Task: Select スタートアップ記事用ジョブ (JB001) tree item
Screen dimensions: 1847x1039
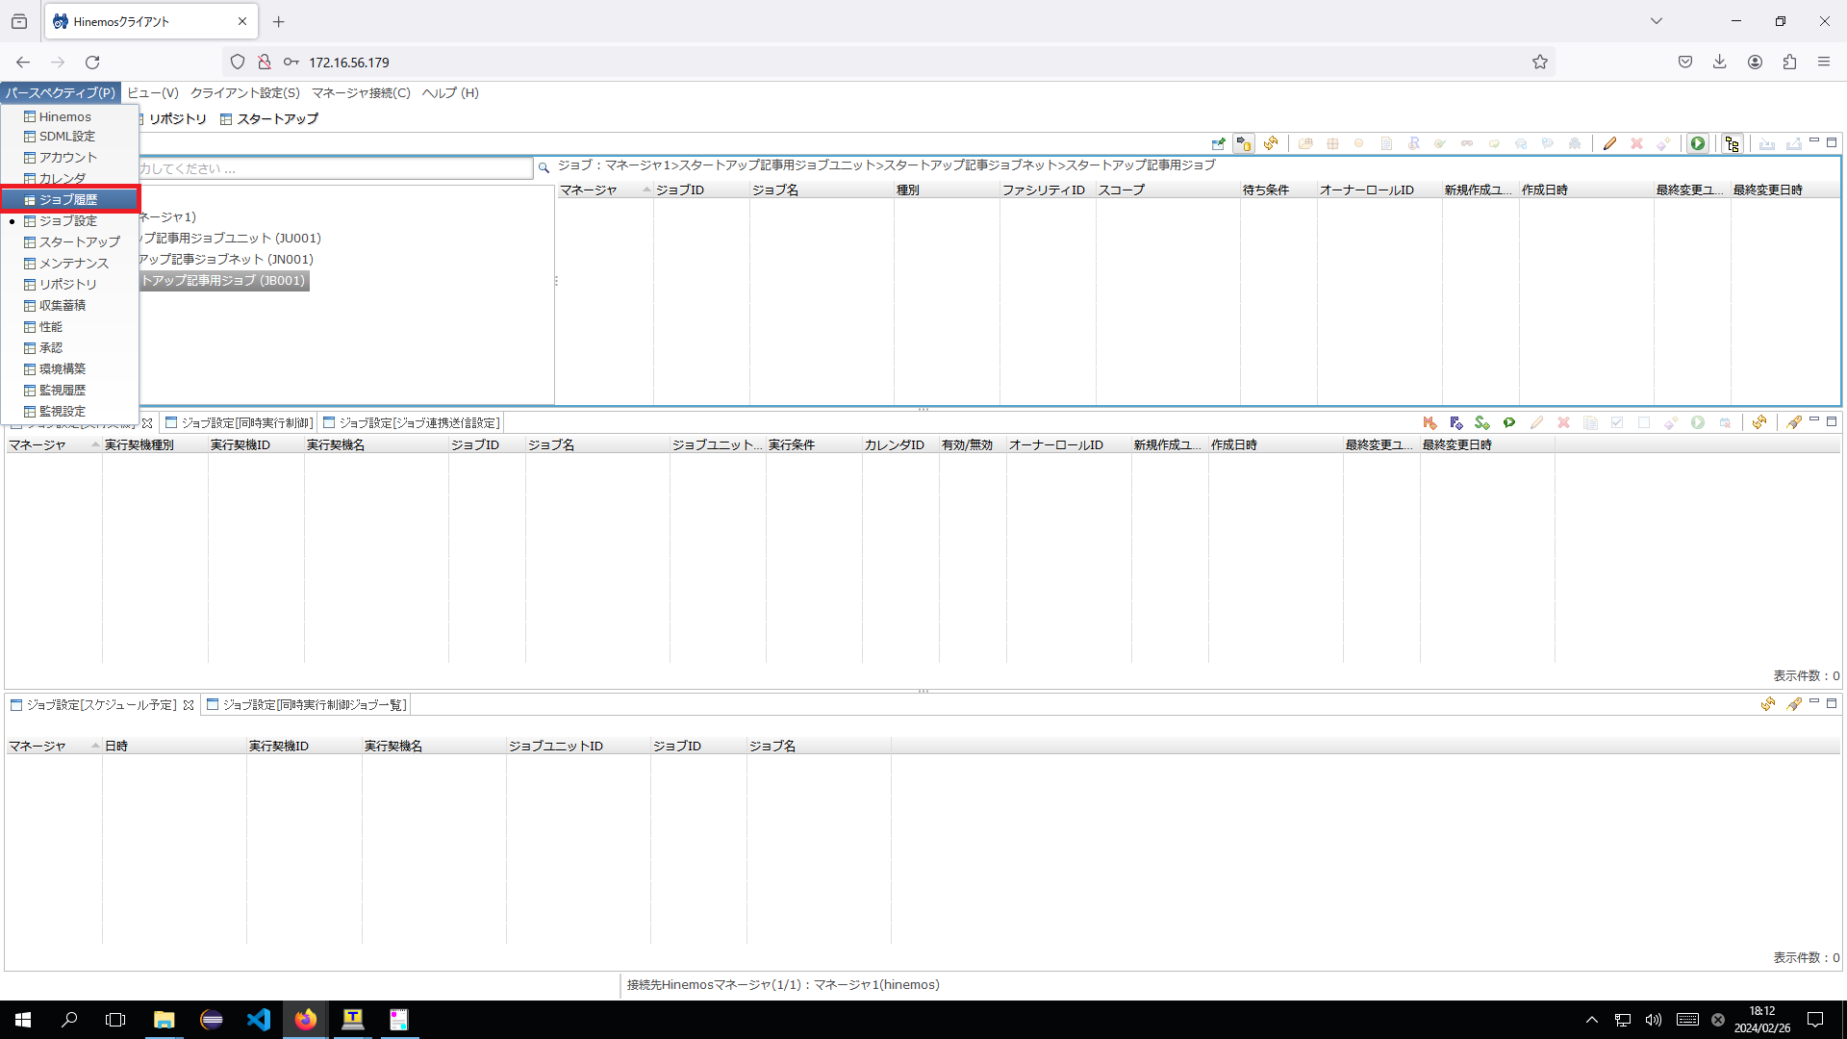Action: (x=224, y=281)
